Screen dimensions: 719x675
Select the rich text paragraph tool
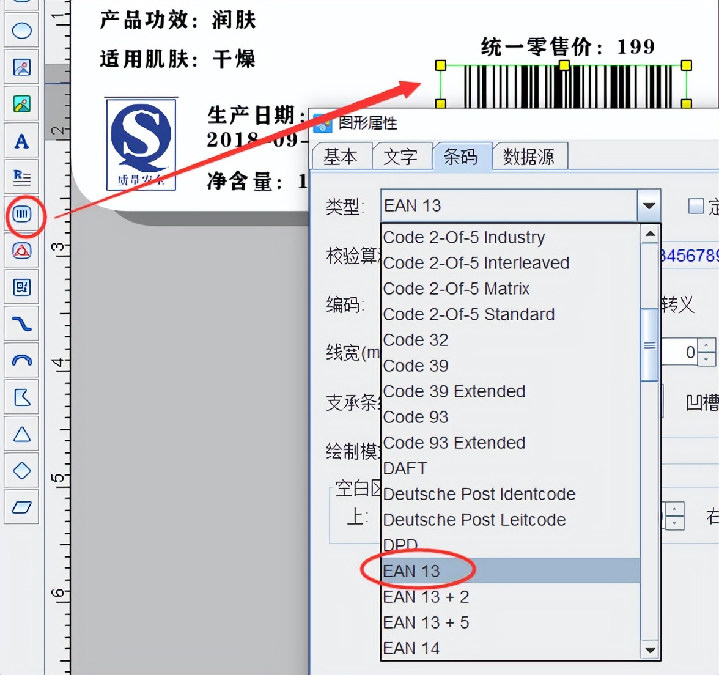21,177
